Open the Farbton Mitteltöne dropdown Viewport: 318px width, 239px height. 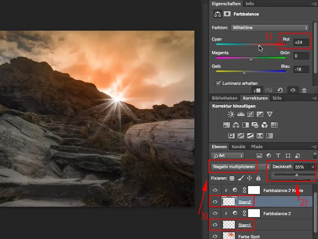click(x=270, y=28)
